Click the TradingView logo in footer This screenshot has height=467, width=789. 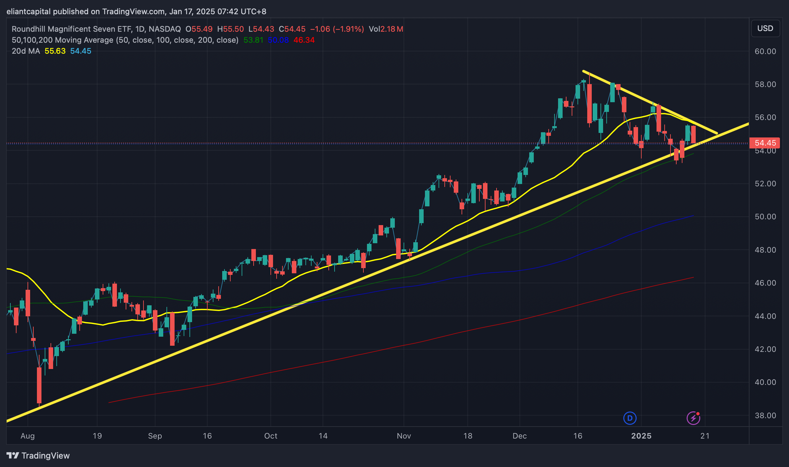point(38,455)
